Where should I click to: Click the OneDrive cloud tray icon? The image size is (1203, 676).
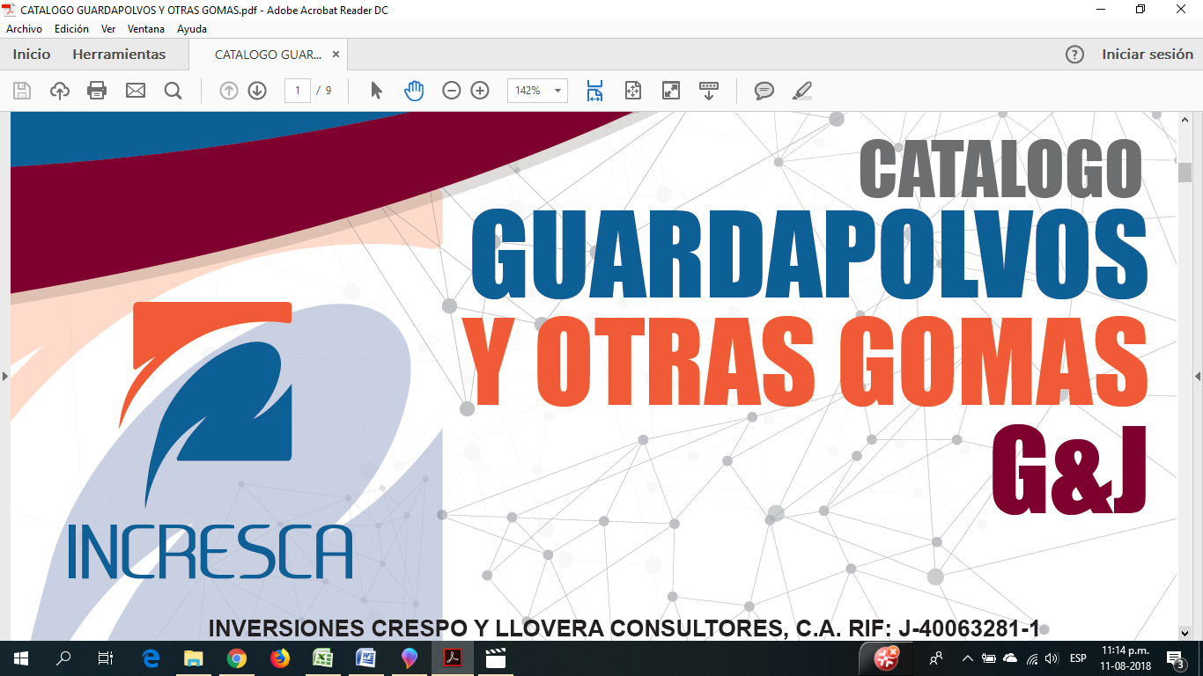pos(1010,658)
